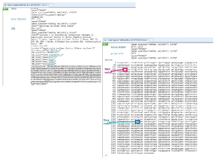
Task: Open the HGNC 5022 link
Action: pos(51,59)
